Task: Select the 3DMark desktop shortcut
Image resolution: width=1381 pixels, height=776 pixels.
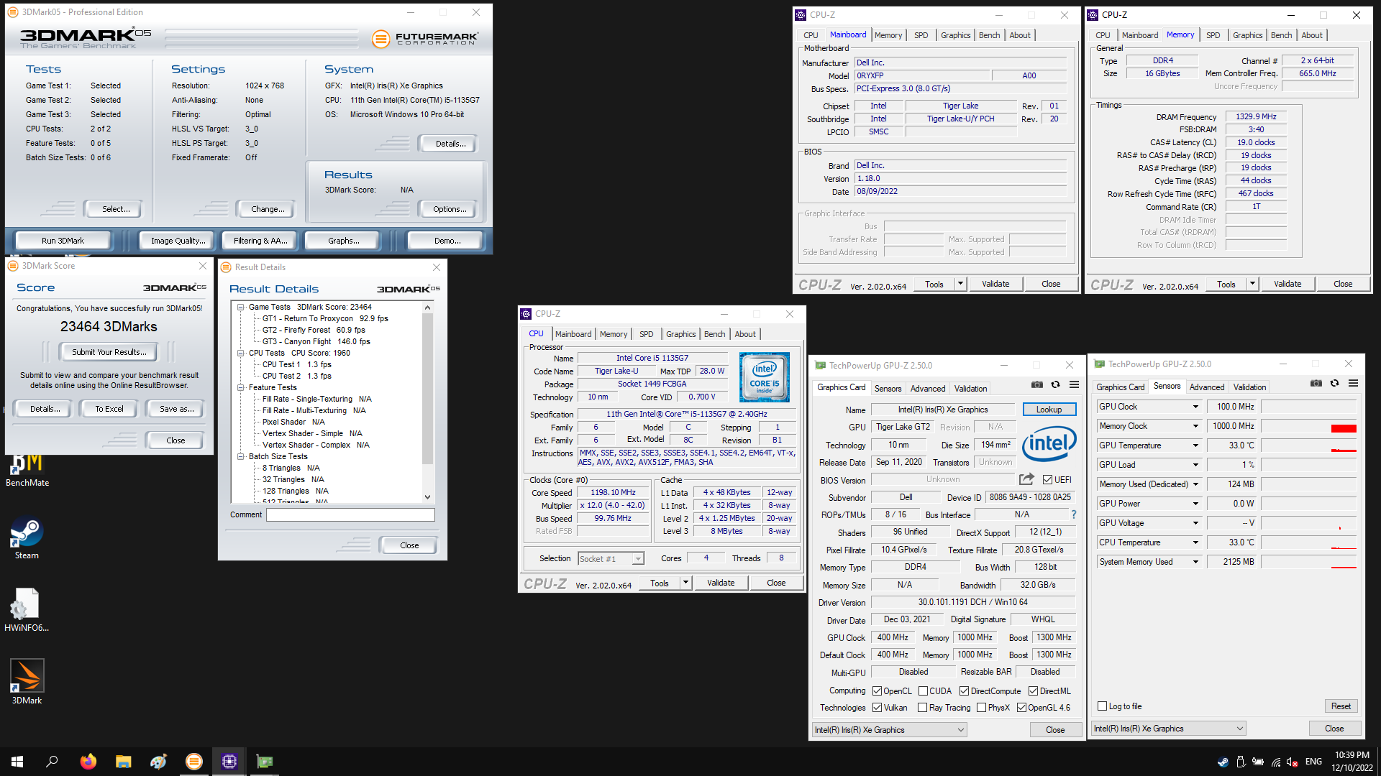Action: 27,682
